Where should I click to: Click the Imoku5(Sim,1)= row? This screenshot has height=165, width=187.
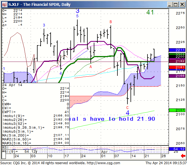[36, 132]
